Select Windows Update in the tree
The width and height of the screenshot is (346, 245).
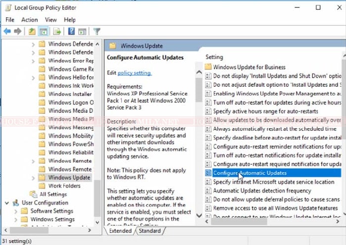(69, 178)
